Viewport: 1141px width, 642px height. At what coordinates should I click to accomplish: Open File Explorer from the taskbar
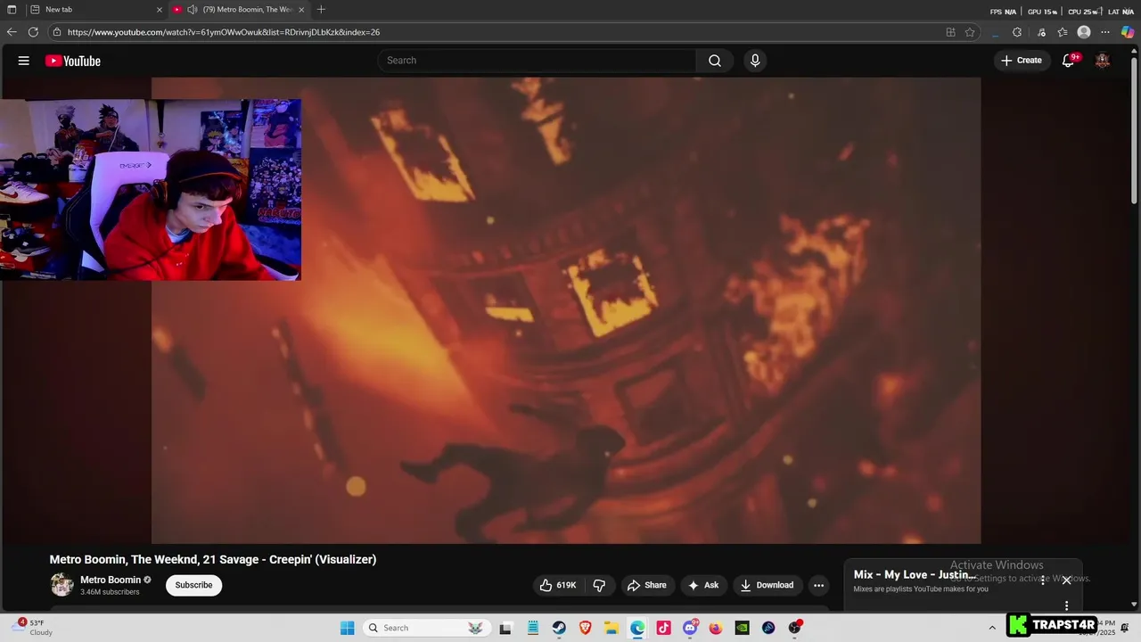point(612,628)
